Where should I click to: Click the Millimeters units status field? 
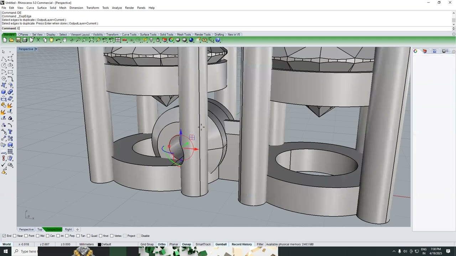(87, 244)
